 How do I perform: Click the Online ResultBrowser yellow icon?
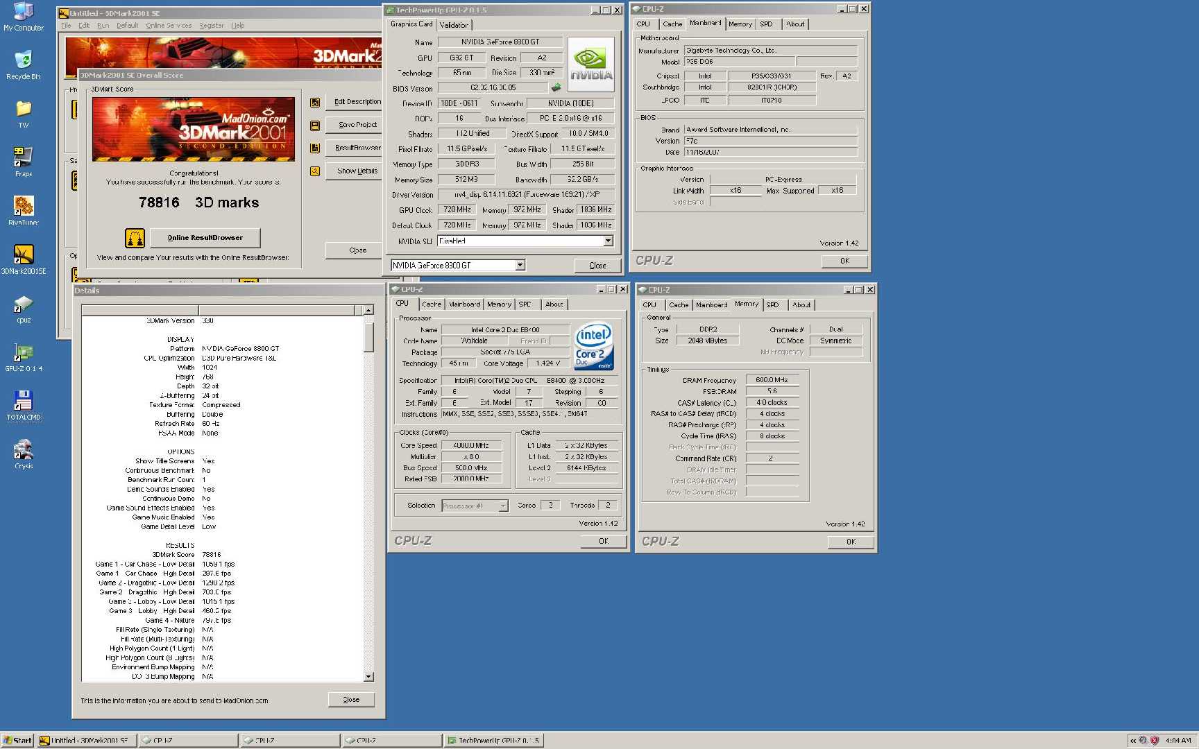(135, 238)
